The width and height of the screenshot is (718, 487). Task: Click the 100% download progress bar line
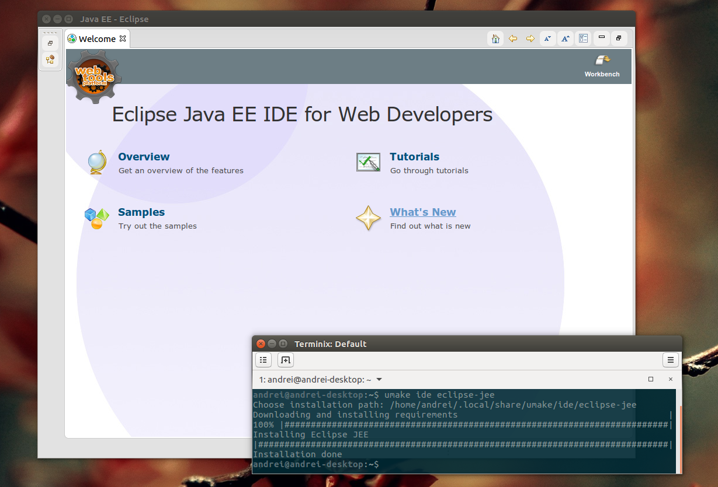pos(463,425)
